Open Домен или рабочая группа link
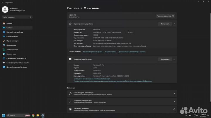 (x=93, y=52)
